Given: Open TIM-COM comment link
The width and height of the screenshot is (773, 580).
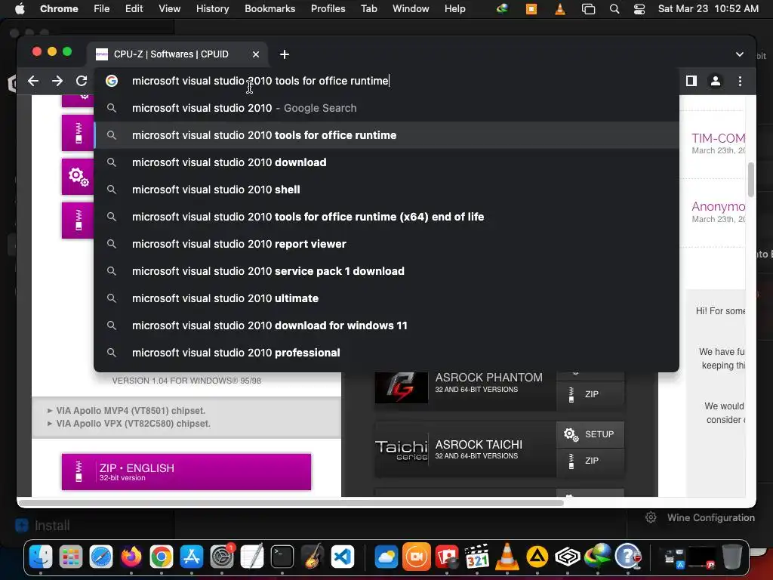Looking at the screenshot, I should pos(718,138).
